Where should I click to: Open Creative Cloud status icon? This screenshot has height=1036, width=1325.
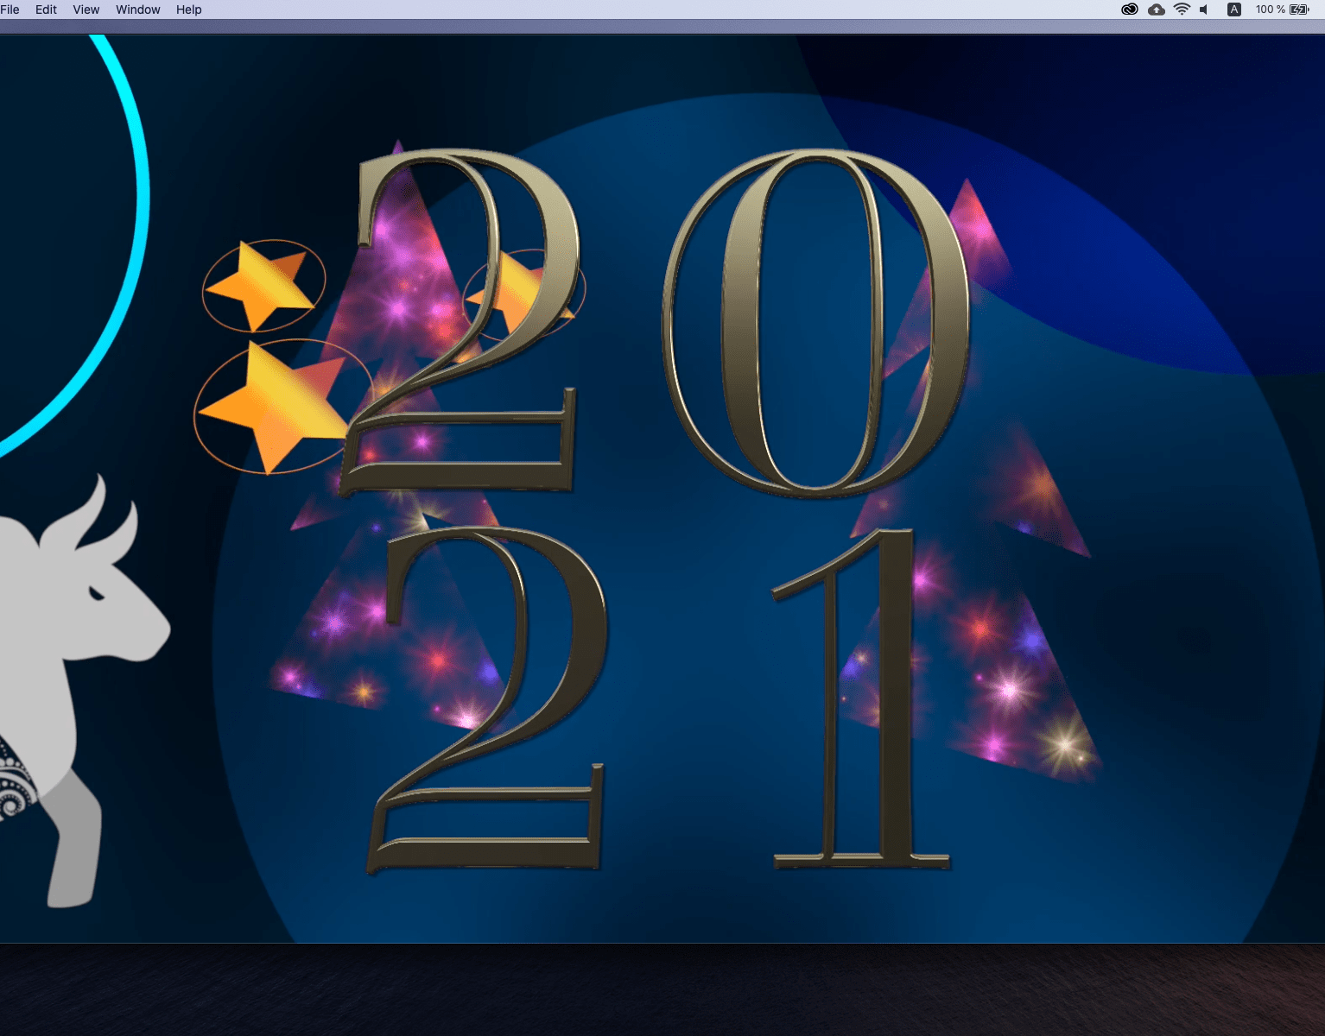click(x=1130, y=9)
